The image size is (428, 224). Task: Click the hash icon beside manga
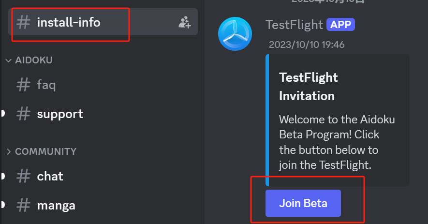[x=23, y=205]
